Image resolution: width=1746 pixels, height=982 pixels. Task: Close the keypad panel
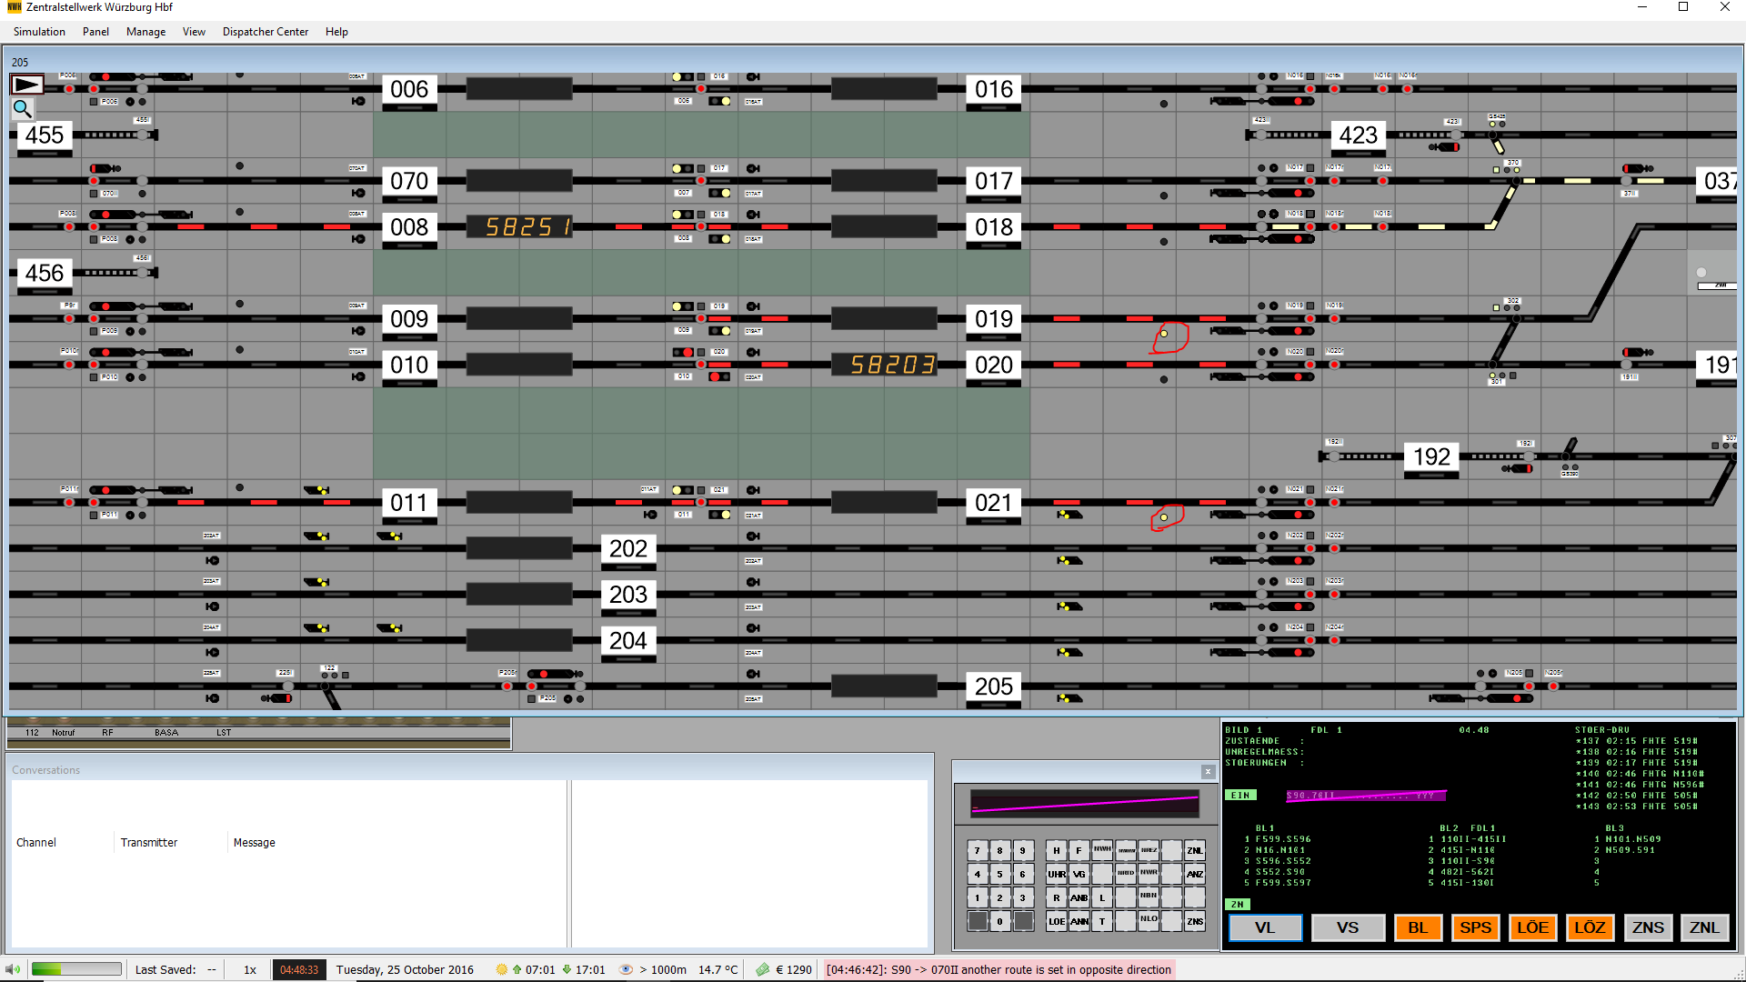tap(1208, 771)
